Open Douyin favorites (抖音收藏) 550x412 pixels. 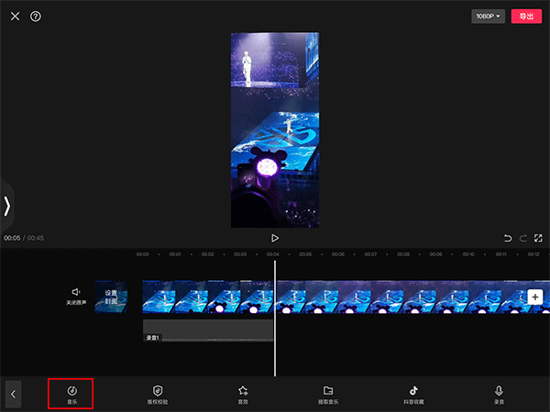coord(413,394)
